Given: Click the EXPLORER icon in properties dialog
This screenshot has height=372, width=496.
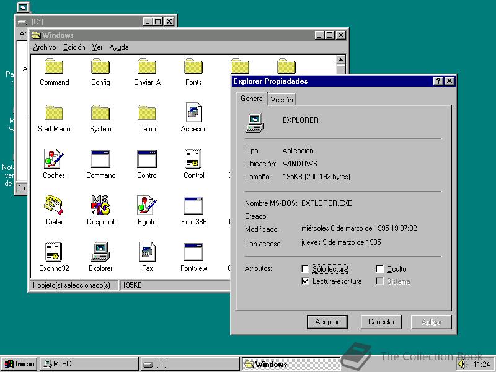Looking at the screenshot, I should [255, 123].
